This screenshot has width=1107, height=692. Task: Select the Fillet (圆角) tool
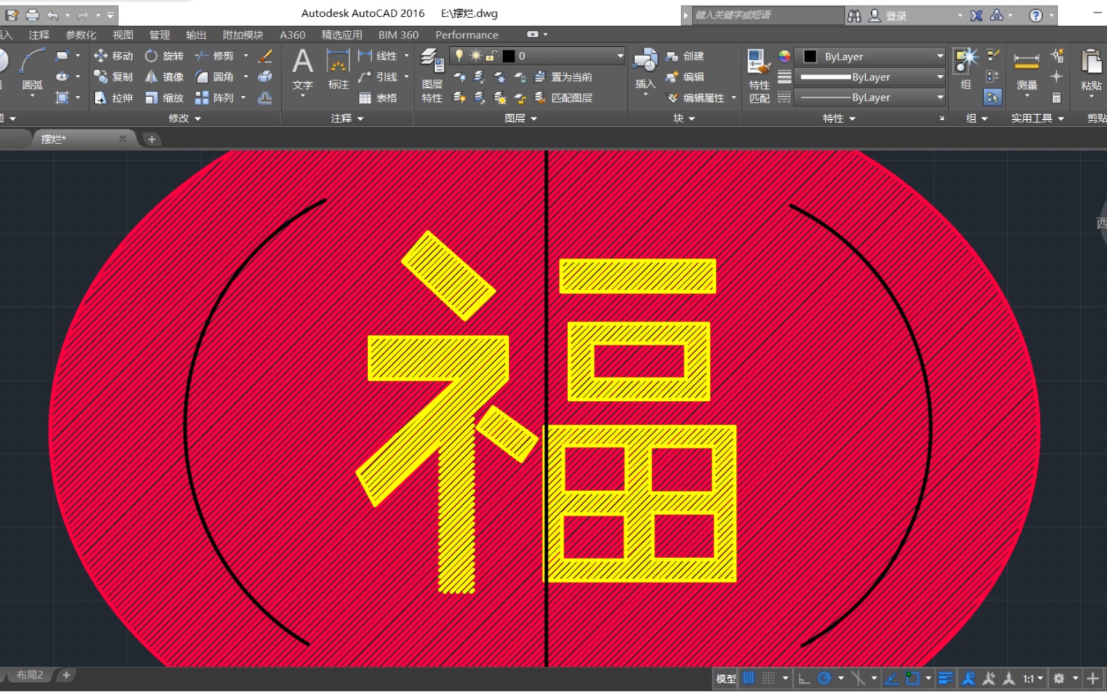click(215, 77)
